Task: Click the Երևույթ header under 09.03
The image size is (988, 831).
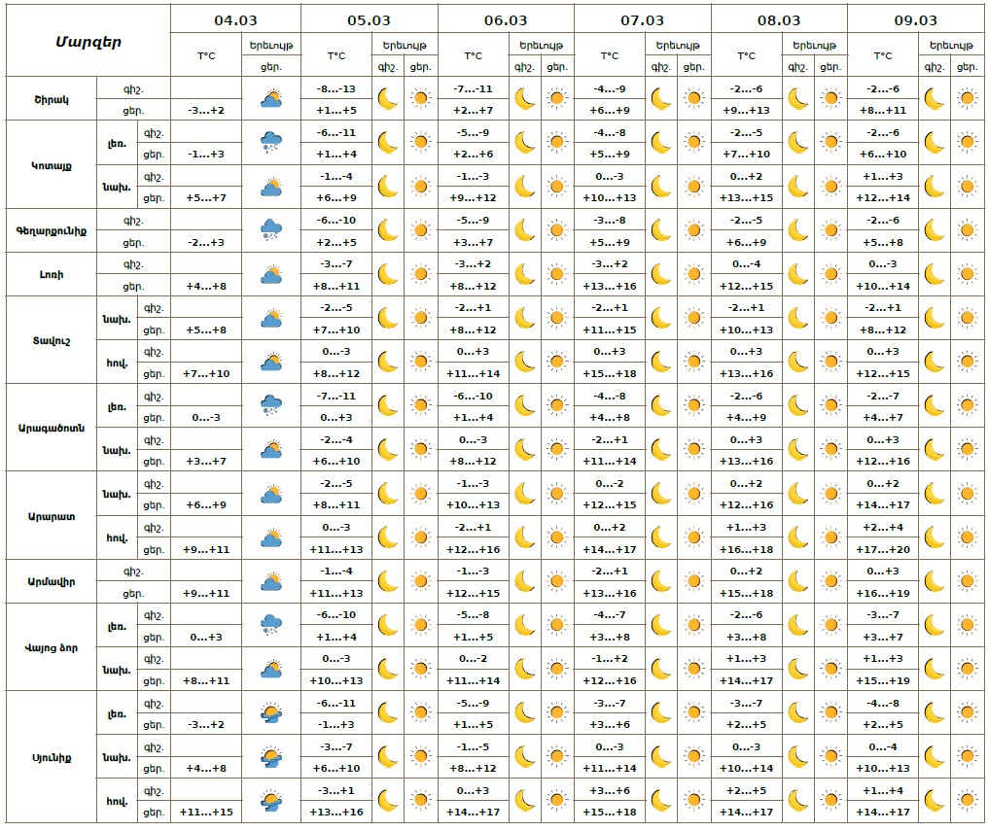Action: [950, 45]
